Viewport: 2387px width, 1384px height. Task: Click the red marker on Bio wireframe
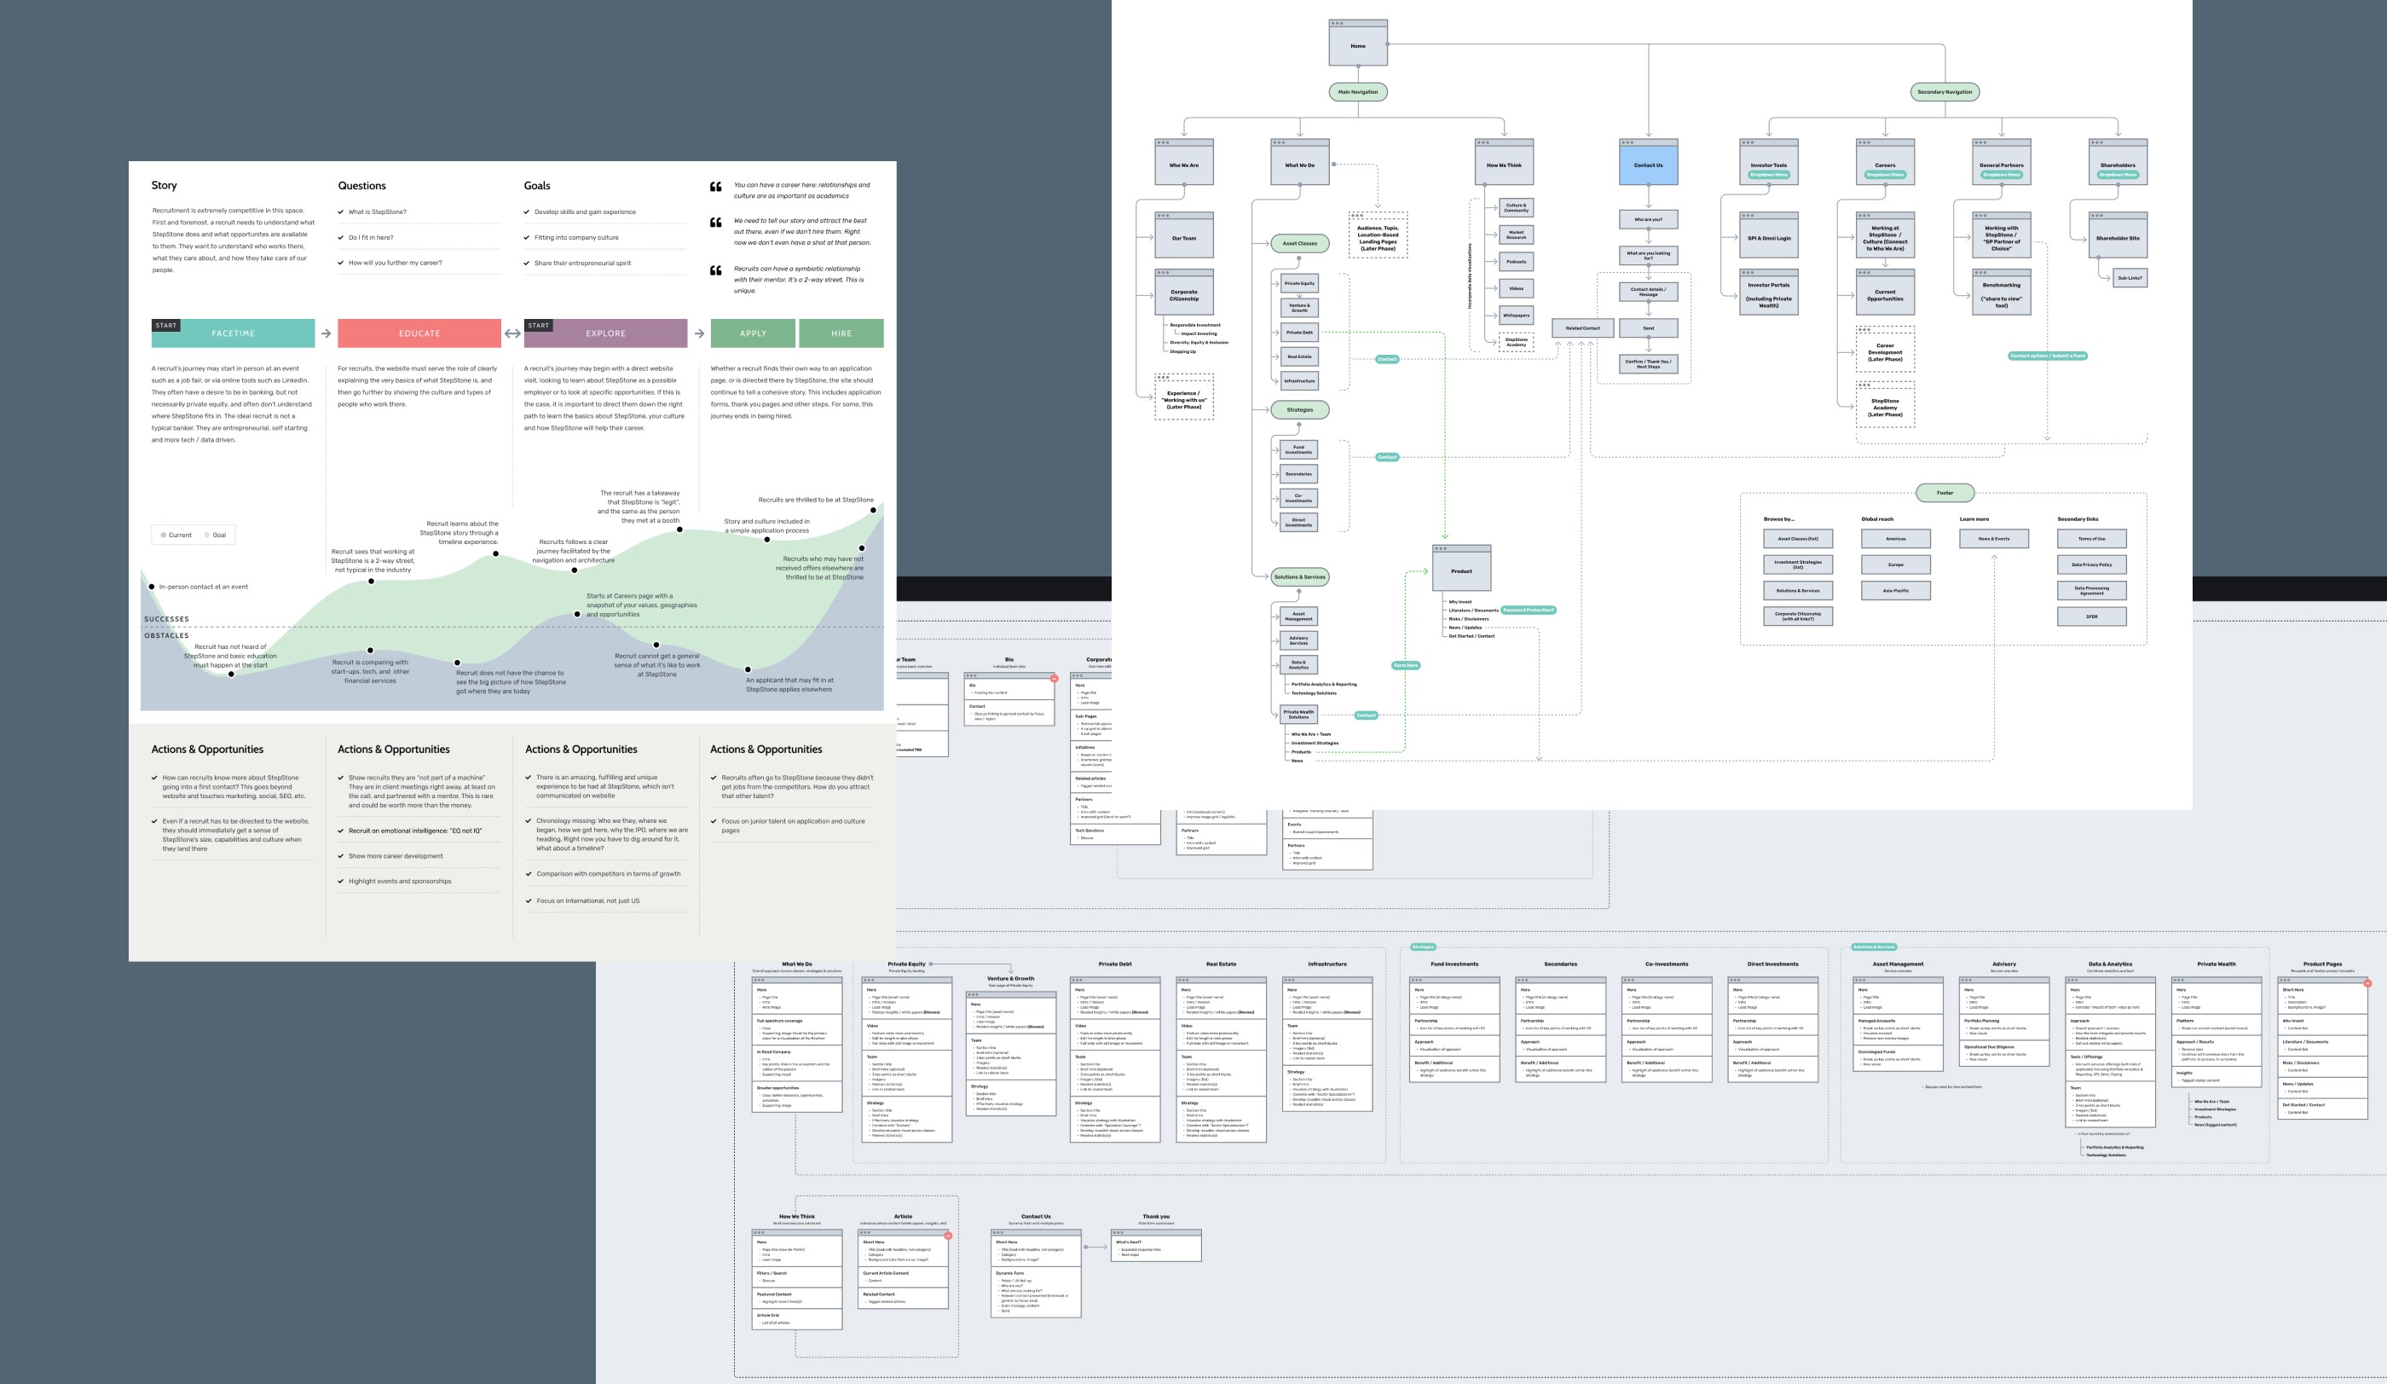point(1054,678)
